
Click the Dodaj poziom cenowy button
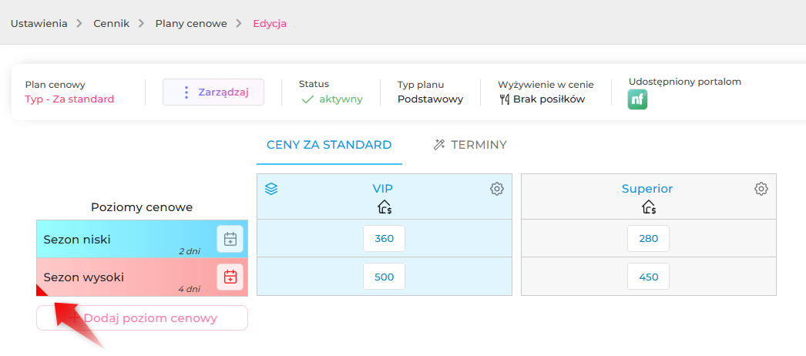click(x=142, y=318)
